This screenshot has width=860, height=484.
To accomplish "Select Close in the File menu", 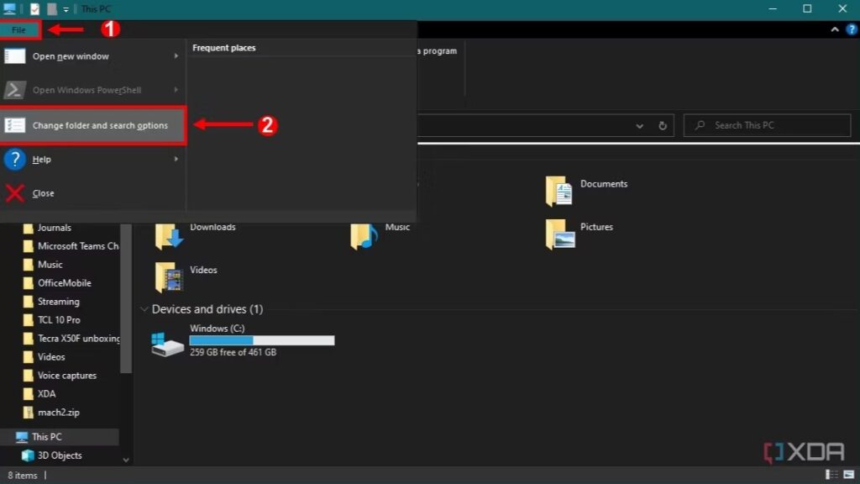I will (x=92, y=193).
